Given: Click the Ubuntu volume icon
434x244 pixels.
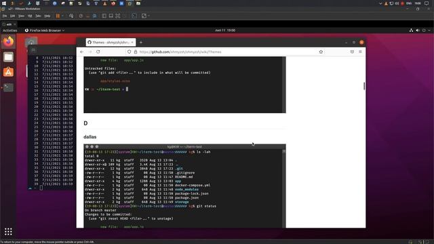Looking at the screenshot, I should click(418, 30).
